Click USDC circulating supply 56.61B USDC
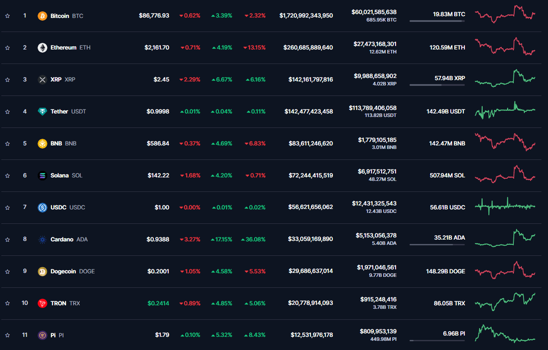Image resolution: width=548 pixels, height=350 pixels. point(448,208)
